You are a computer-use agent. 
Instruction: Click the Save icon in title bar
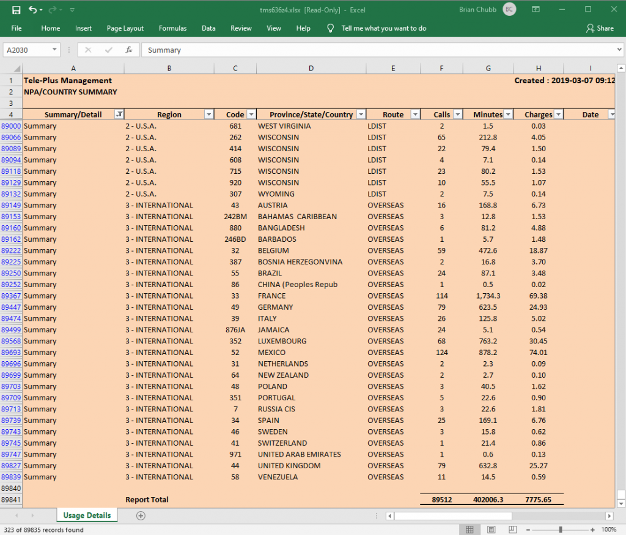coord(17,10)
